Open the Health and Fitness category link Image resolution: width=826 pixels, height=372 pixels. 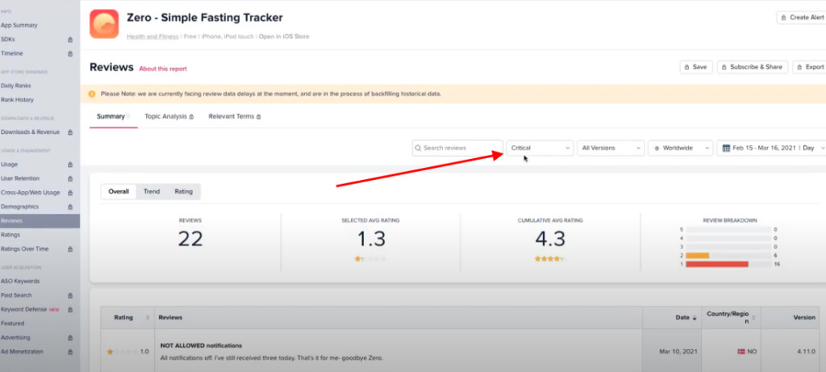tap(152, 37)
